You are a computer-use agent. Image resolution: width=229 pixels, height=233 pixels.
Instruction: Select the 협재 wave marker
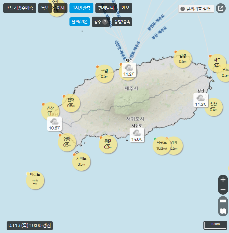point(71,103)
